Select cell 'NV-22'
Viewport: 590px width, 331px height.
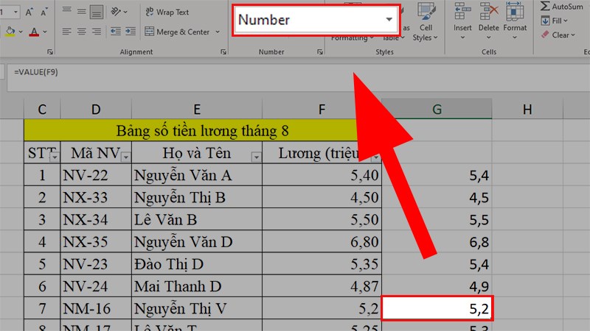(96, 175)
